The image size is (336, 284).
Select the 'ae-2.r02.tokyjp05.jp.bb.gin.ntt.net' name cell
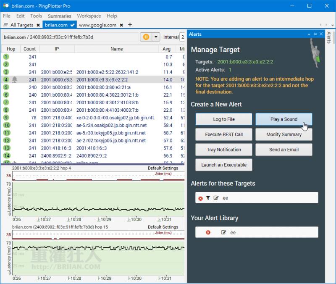coord(111,140)
